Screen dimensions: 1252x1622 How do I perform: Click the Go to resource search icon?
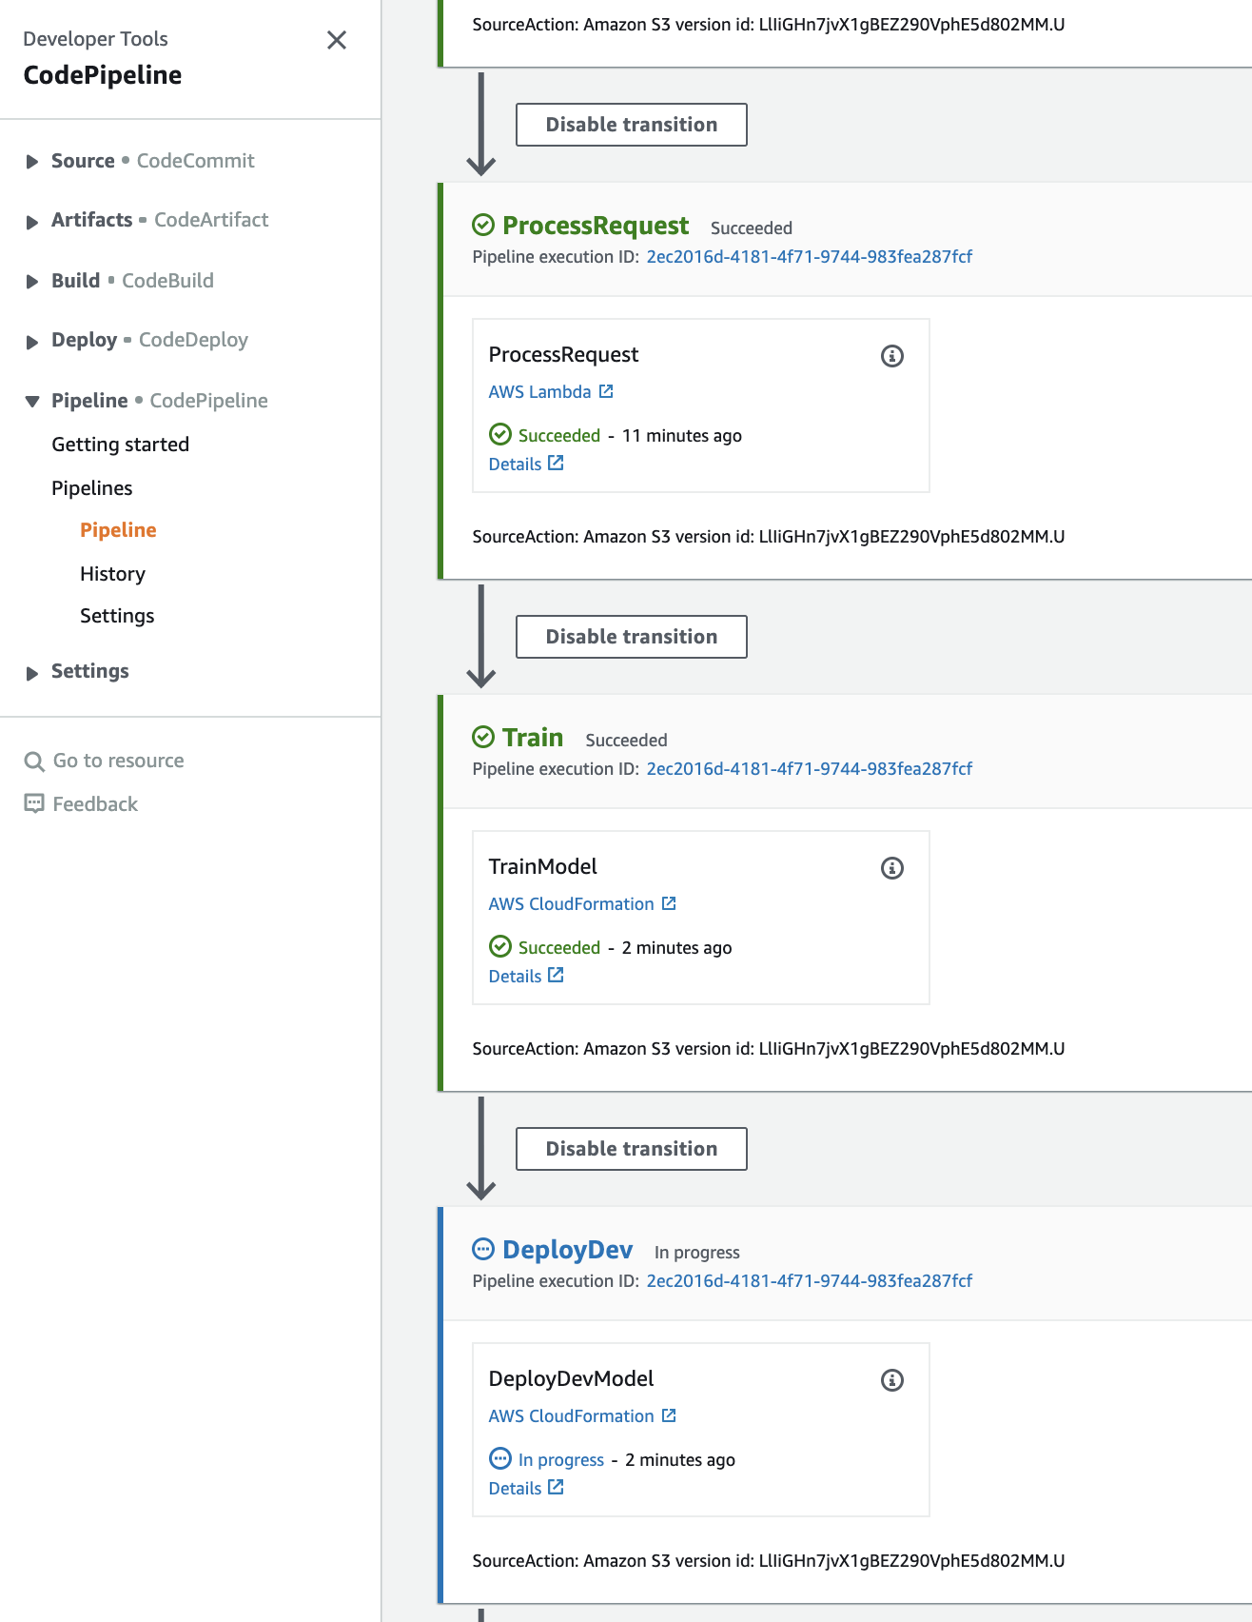coord(34,762)
